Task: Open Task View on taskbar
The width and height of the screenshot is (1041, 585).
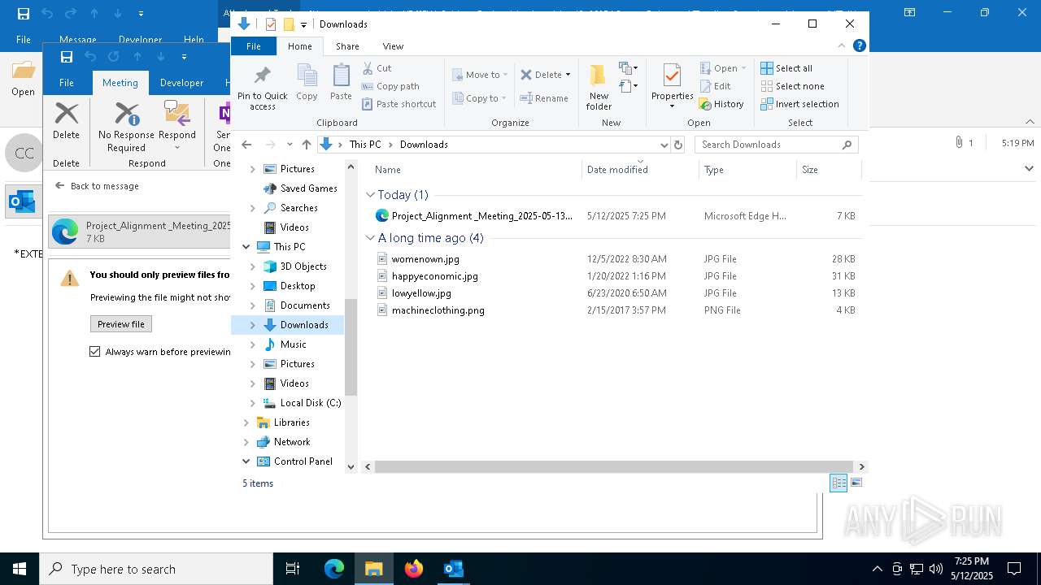Action: (x=293, y=569)
